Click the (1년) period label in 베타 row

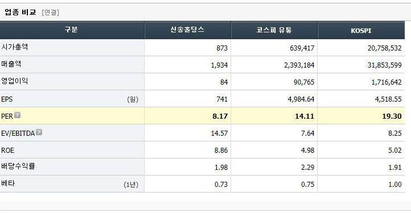[131, 185]
